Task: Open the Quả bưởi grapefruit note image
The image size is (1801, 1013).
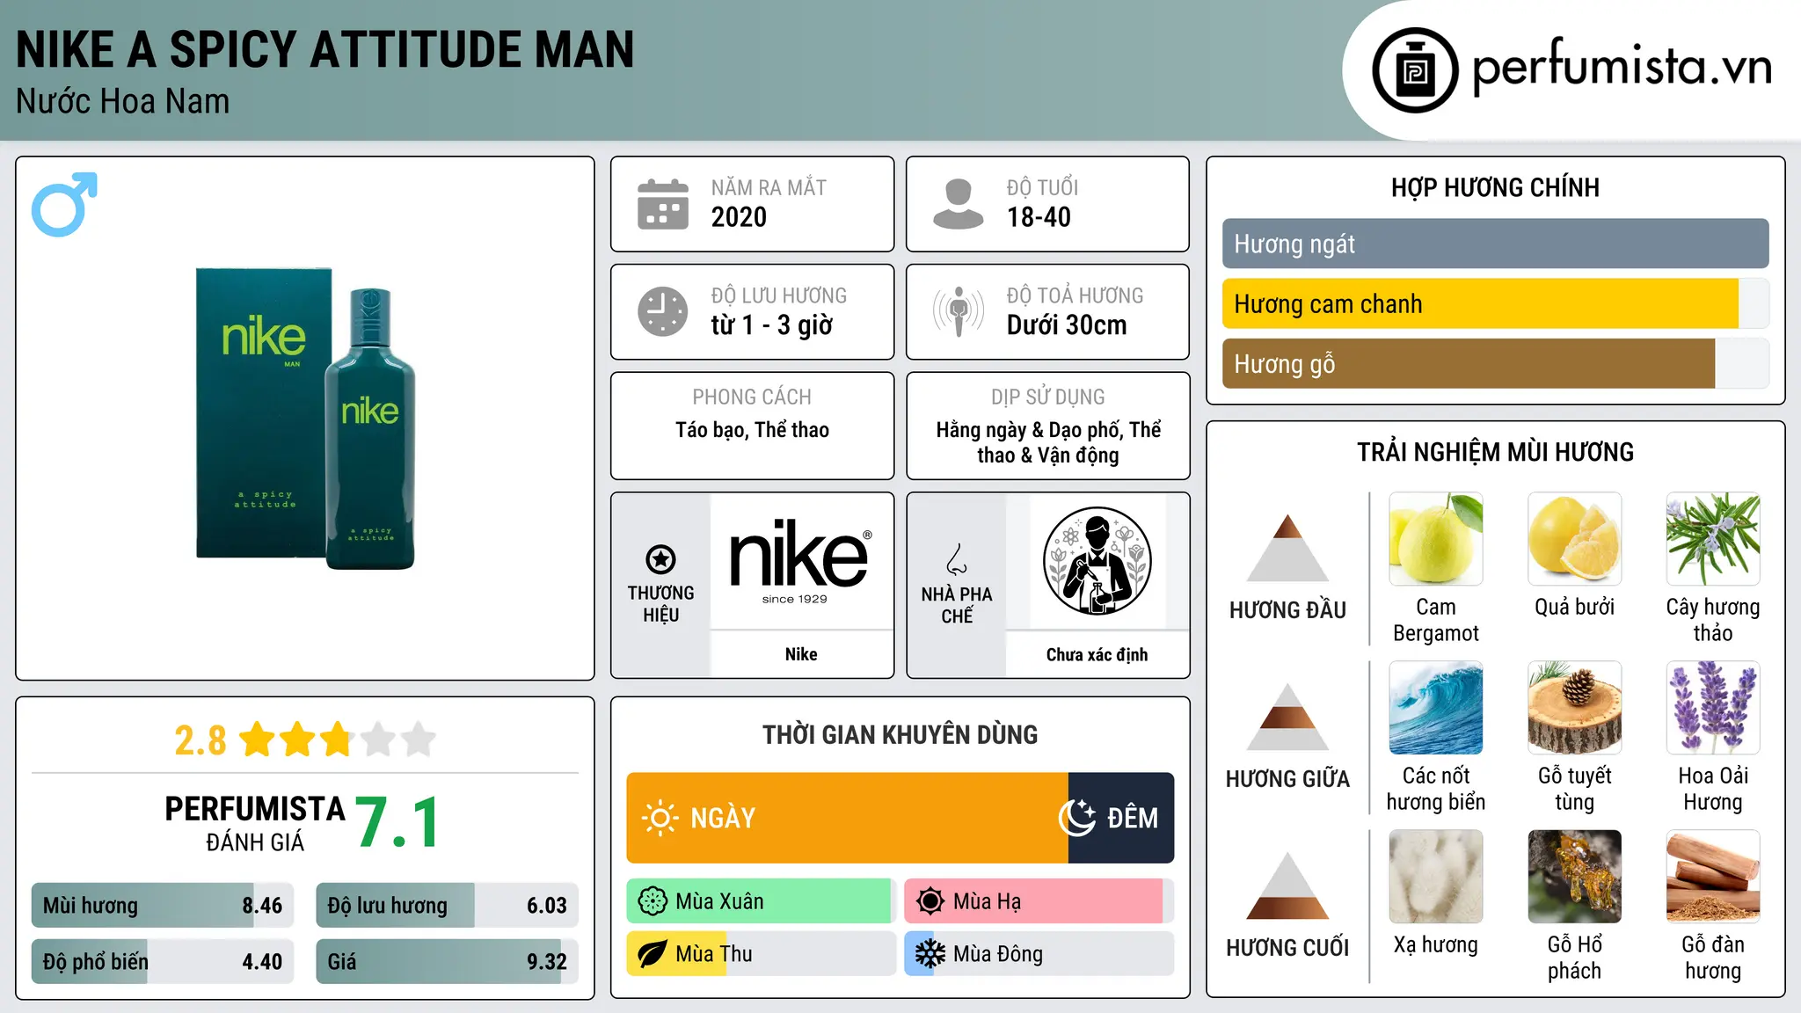Action: pyautogui.click(x=1574, y=538)
